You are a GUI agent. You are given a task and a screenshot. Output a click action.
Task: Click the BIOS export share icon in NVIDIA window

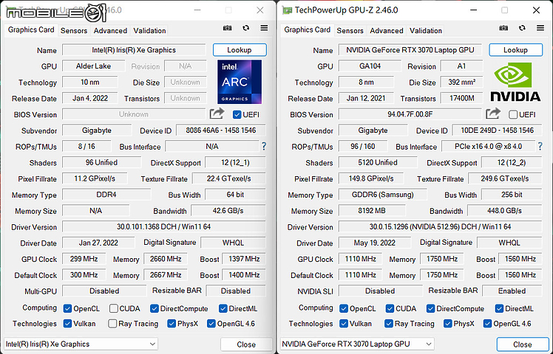(x=493, y=114)
